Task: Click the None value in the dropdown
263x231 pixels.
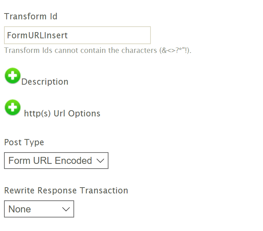Action: tap(20, 209)
